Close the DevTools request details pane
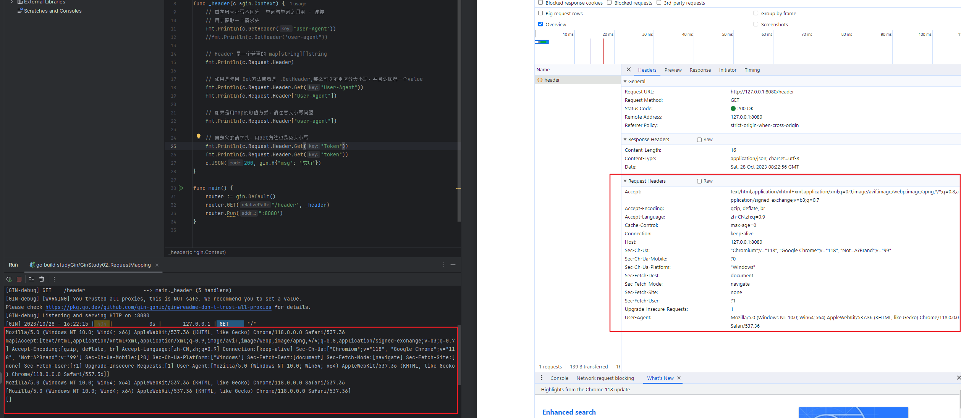 pyautogui.click(x=629, y=70)
